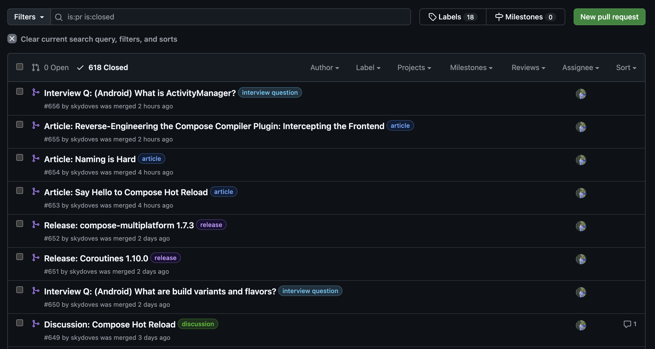Clear current search query, filters, and sorts
This screenshot has height=349, width=655.
[x=92, y=39]
